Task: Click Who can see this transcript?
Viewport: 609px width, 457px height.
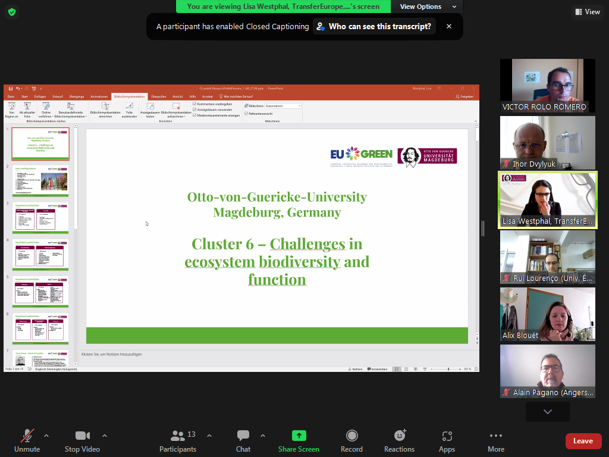Action: (x=375, y=26)
